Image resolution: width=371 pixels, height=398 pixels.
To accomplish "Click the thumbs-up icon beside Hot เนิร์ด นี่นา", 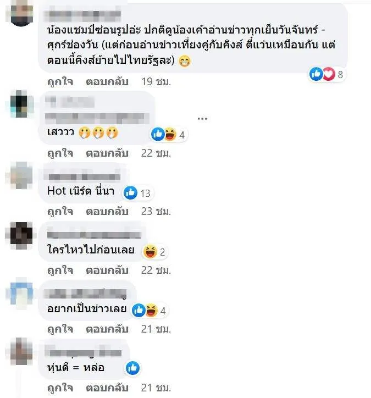I will coord(130,192).
